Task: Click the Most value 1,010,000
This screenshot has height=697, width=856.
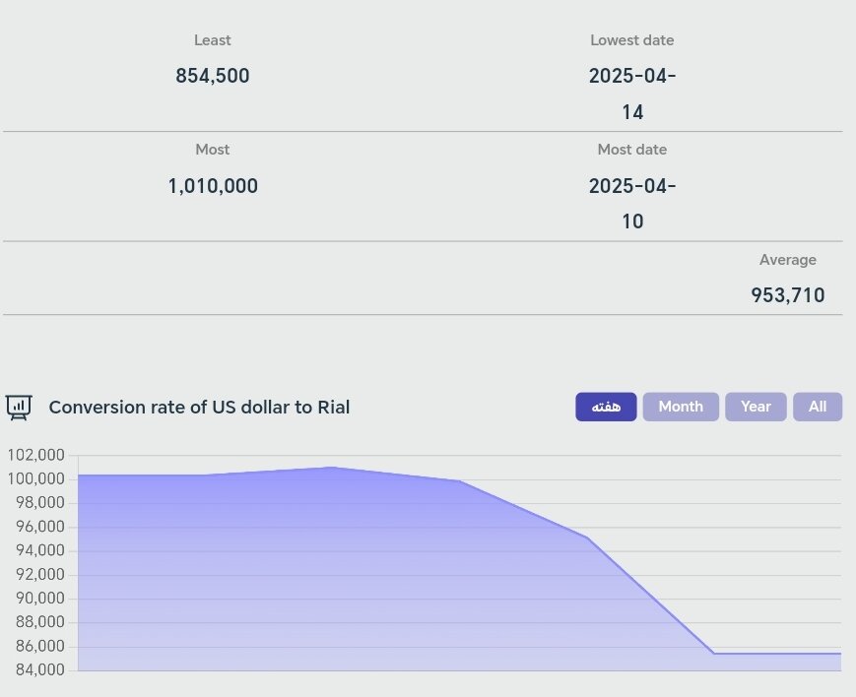Action: tap(213, 186)
